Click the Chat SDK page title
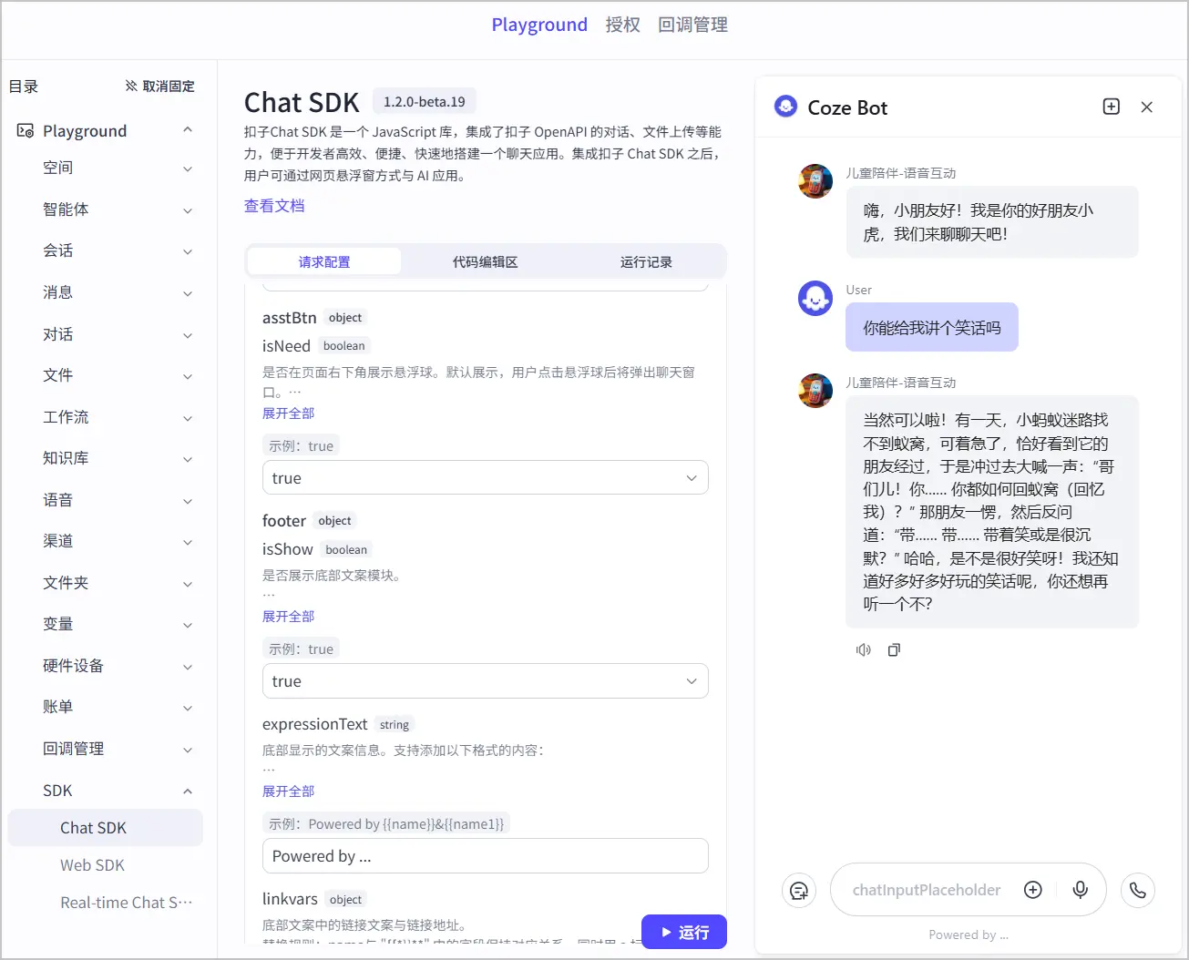The height and width of the screenshot is (960, 1189). click(x=302, y=102)
